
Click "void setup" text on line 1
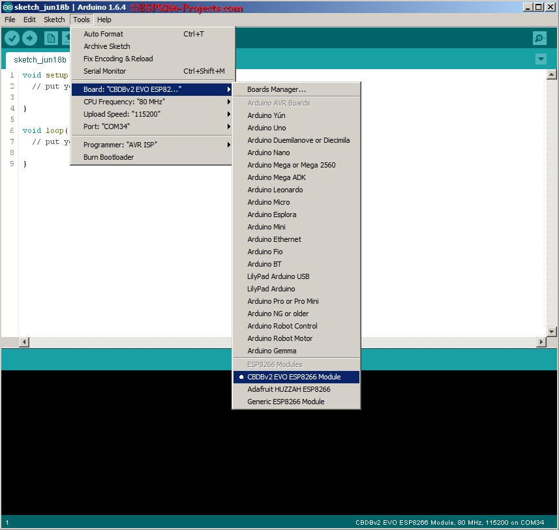tap(45, 75)
